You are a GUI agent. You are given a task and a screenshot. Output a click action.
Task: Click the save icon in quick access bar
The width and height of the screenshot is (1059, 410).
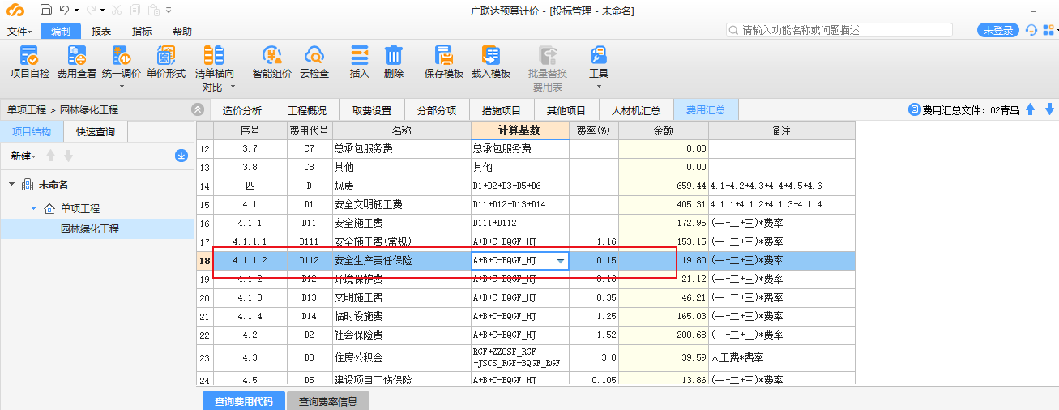[45, 11]
